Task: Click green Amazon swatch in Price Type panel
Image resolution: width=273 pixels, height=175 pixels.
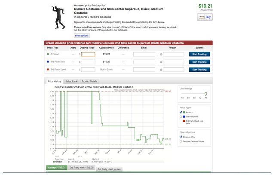Action: click(x=184, y=112)
